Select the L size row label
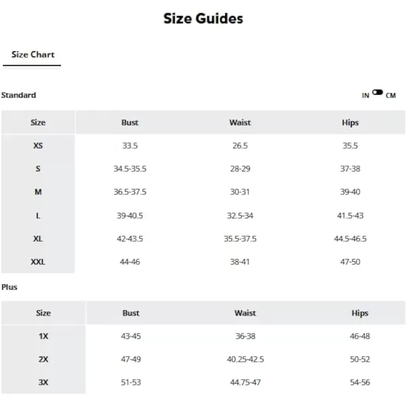 tap(38, 216)
